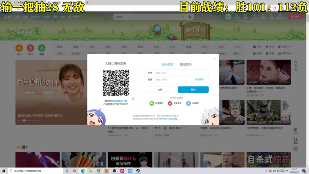The image size is (309, 174).
Task: Click the 账号 account input field
Action: click(x=177, y=73)
